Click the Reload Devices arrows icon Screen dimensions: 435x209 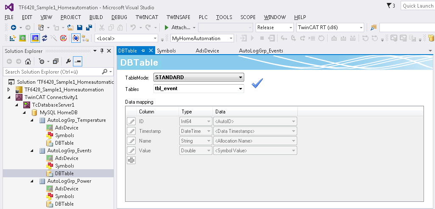click(x=45, y=38)
